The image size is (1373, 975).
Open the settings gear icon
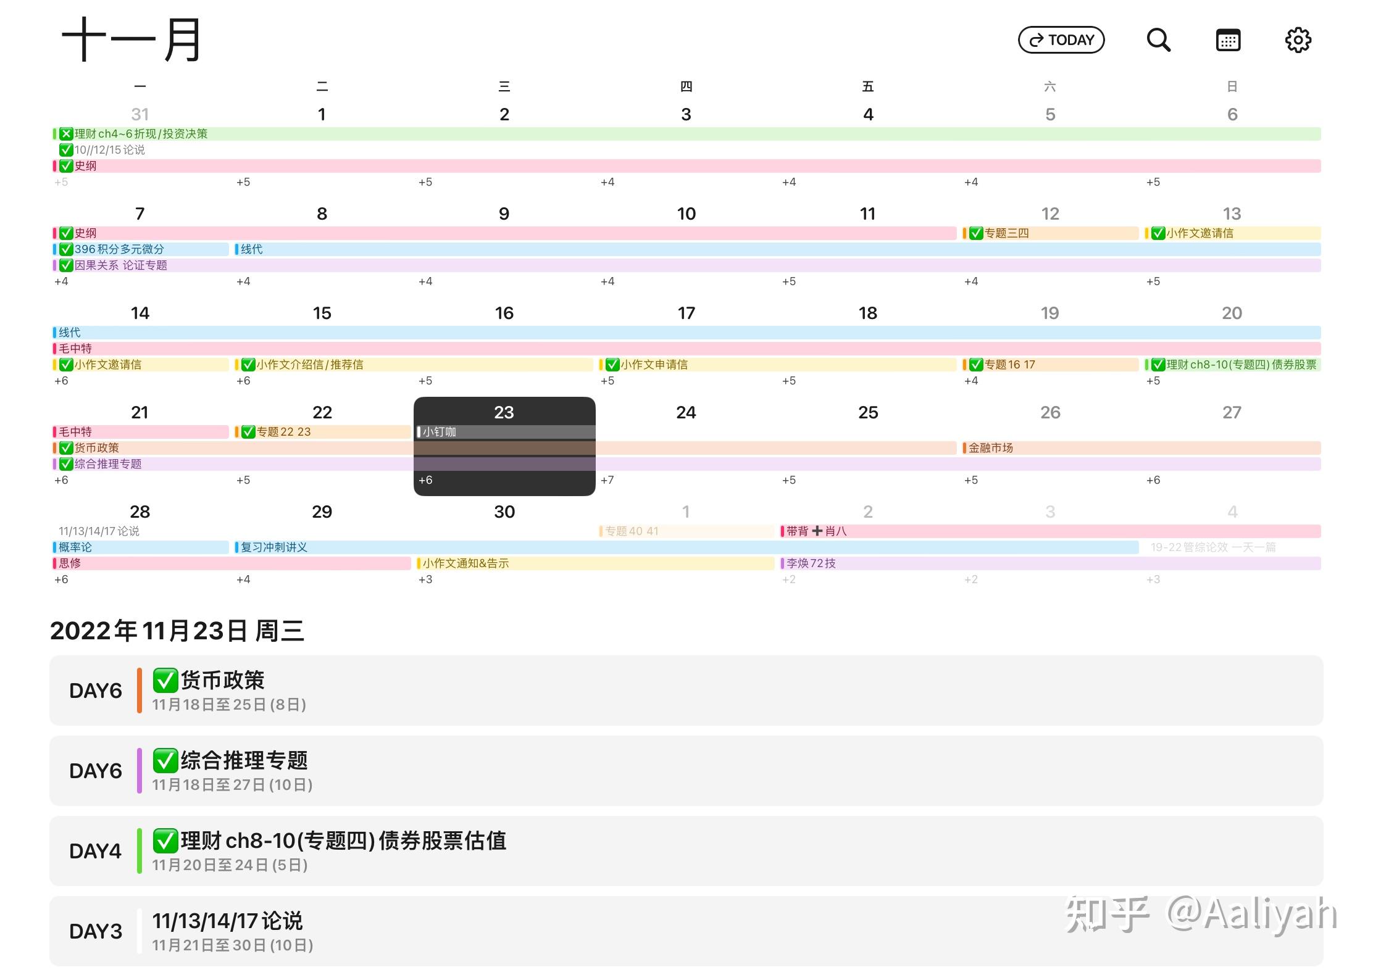(x=1298, y=40)
